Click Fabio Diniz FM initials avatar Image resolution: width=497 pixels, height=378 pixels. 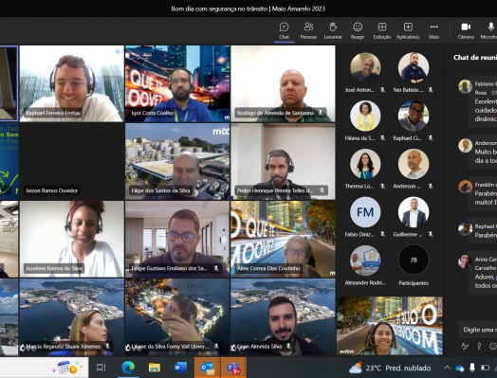365,212
